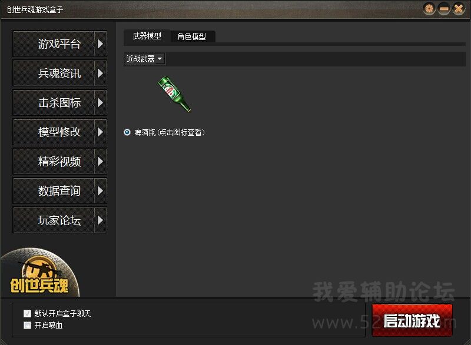The image size is (471, 345).
Task: Uncheck 默认开启盒子聊天 checkbox
Action: click(27, 313)
